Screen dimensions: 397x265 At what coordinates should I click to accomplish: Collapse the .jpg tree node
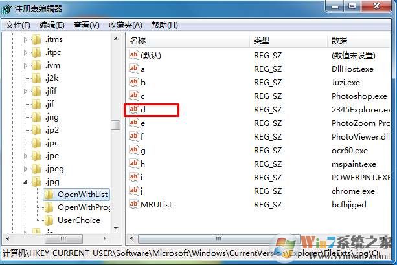25,182
